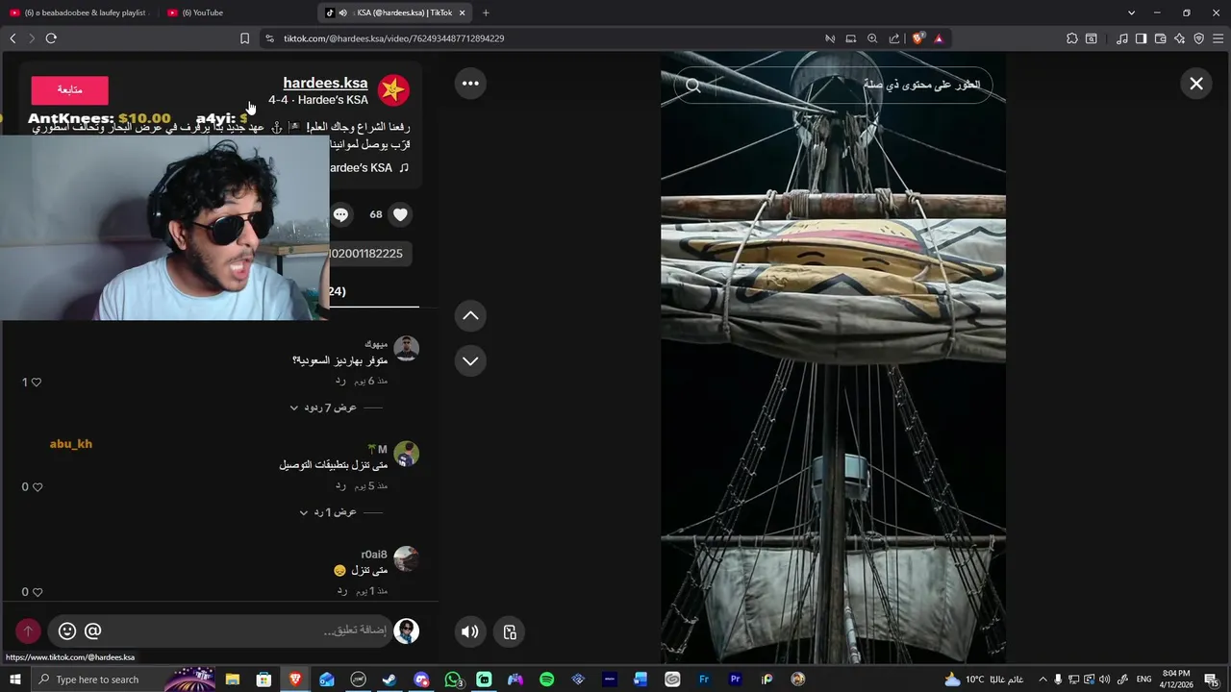The height and width of the screenshot is (692, 1231).
Task: Open Leo AI sparkle icon
Action: pyautogui.click(x=1179, y=38)
